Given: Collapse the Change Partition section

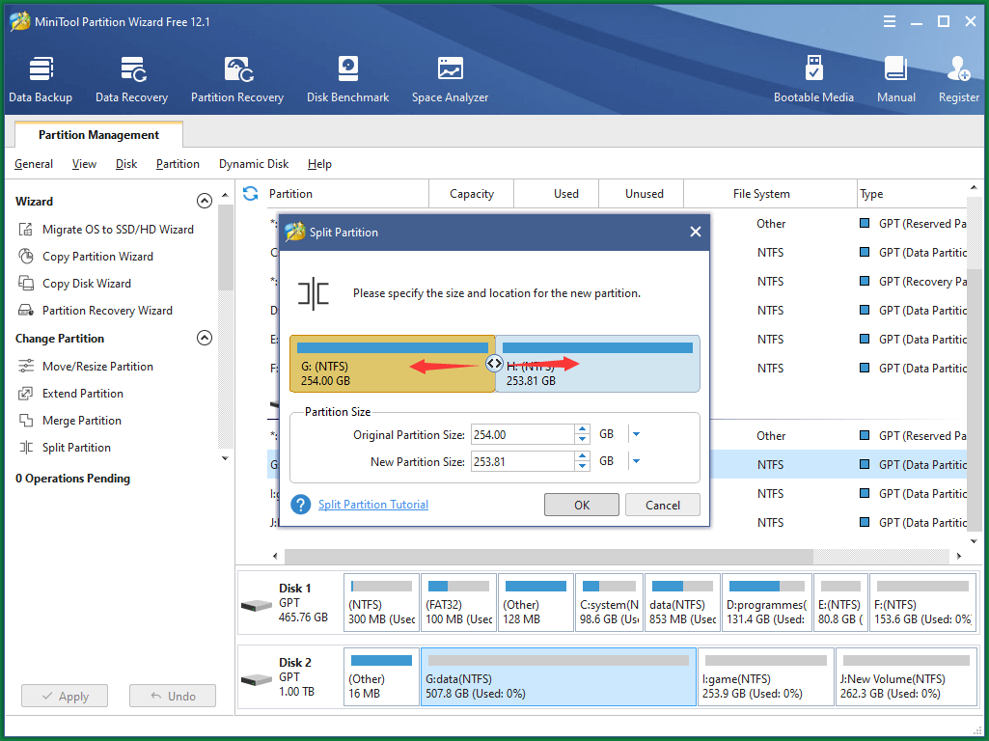Looking at the screenshot, I should [205, 338].
